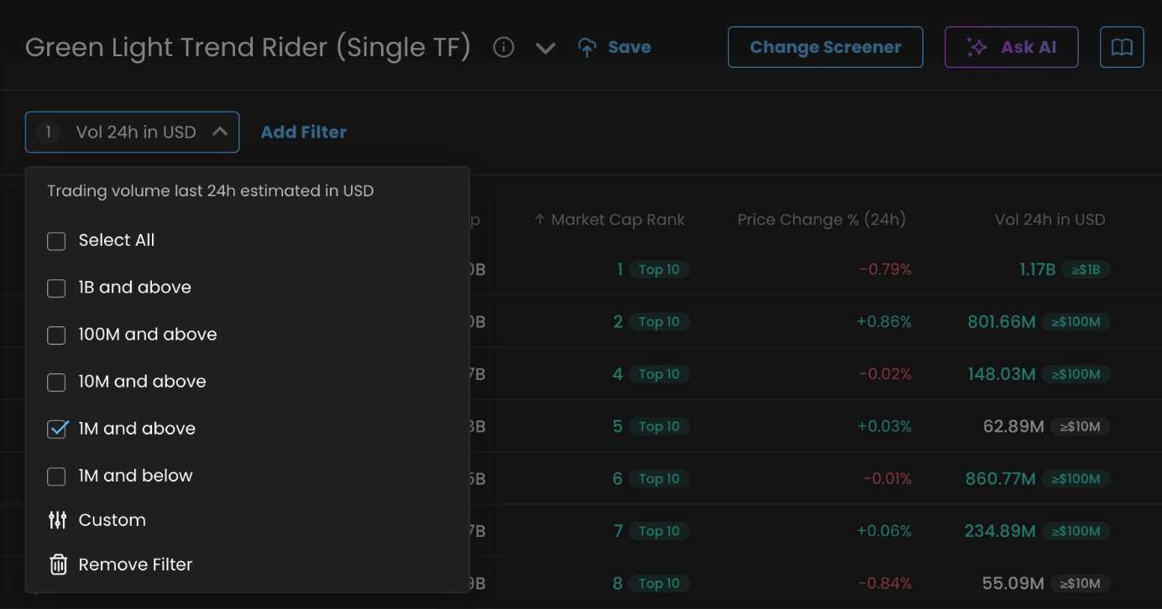Click the Top 10 badge for rank 1
The image size is (1162, 609).
click(659, 269)
